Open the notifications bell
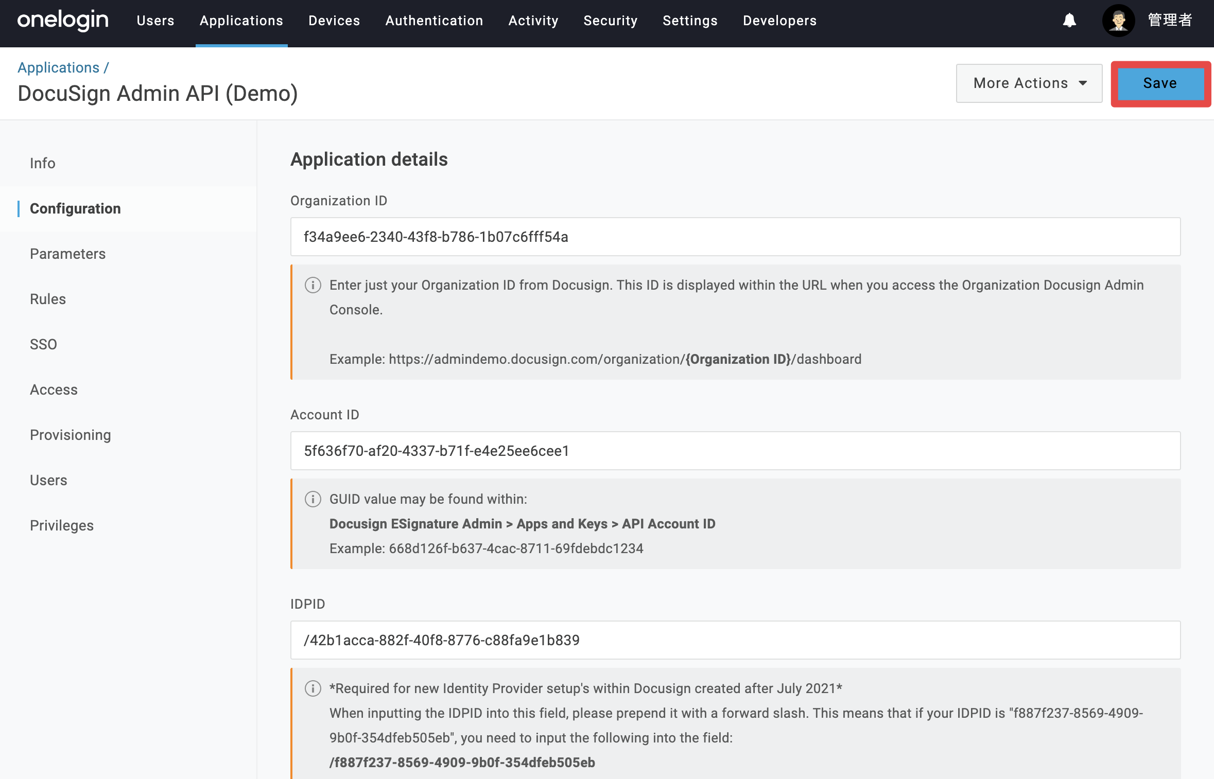Screen dimensions: 1214x779 pos(1069,21)
